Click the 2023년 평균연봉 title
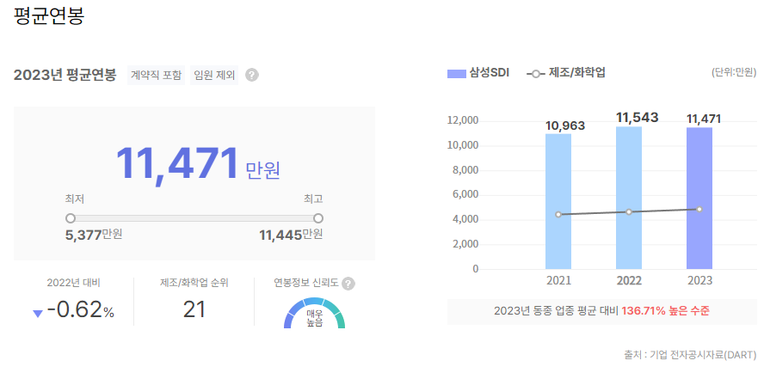Viewport: 764px width, 373px height. pyautogui.click(x=65, y=76)
